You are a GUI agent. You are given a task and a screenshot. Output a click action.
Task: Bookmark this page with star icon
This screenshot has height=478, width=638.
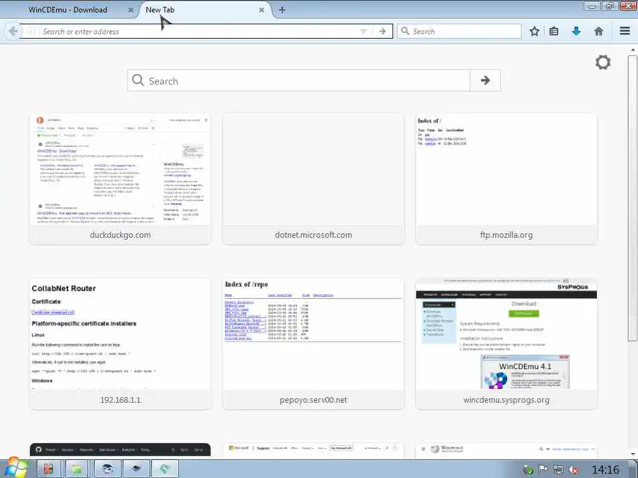tap(534, 31)
